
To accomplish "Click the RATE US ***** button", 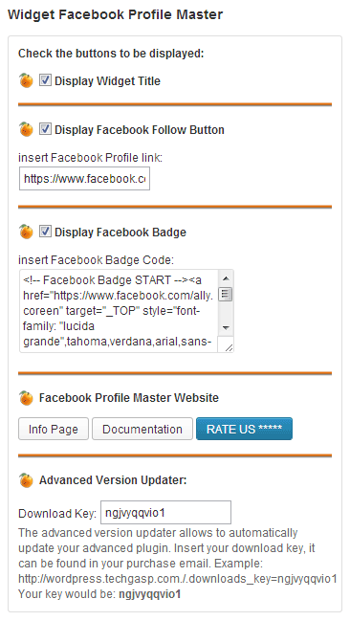I will pyautogui.click(x=244, y=429).
